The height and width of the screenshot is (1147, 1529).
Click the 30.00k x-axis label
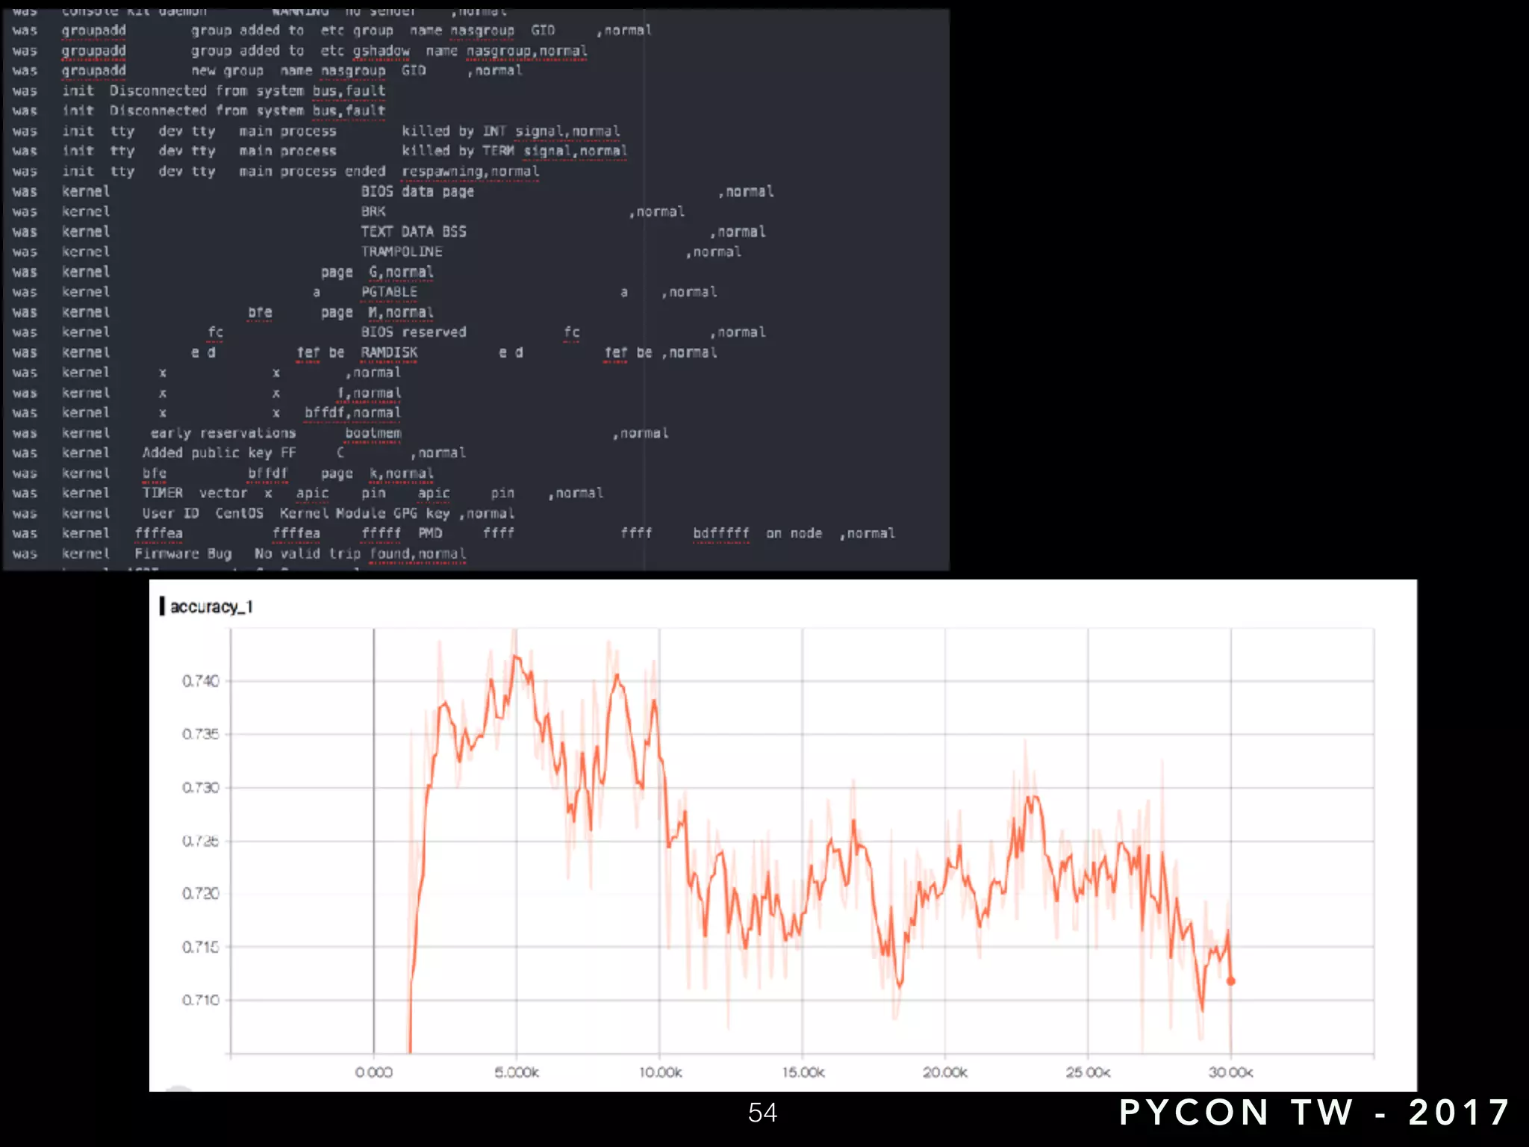[1230, 1072]
